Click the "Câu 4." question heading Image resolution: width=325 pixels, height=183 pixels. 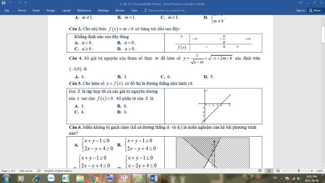coord(76,58)
